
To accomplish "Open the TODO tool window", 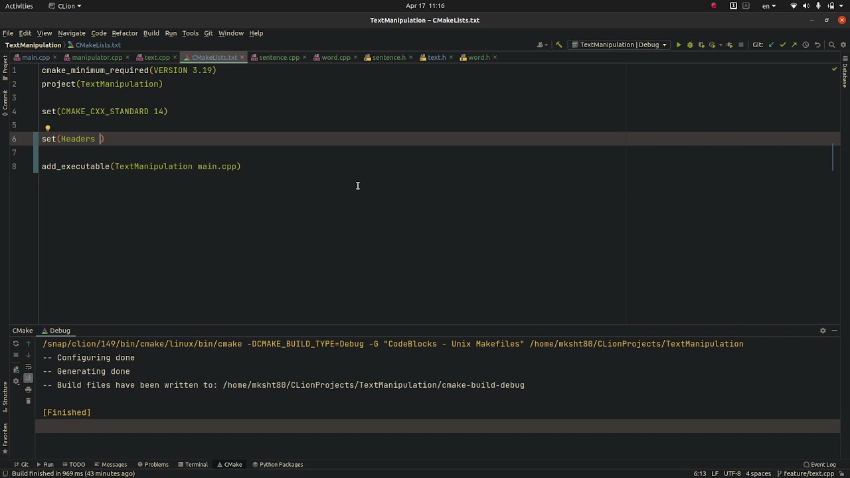I will point(73,465).
